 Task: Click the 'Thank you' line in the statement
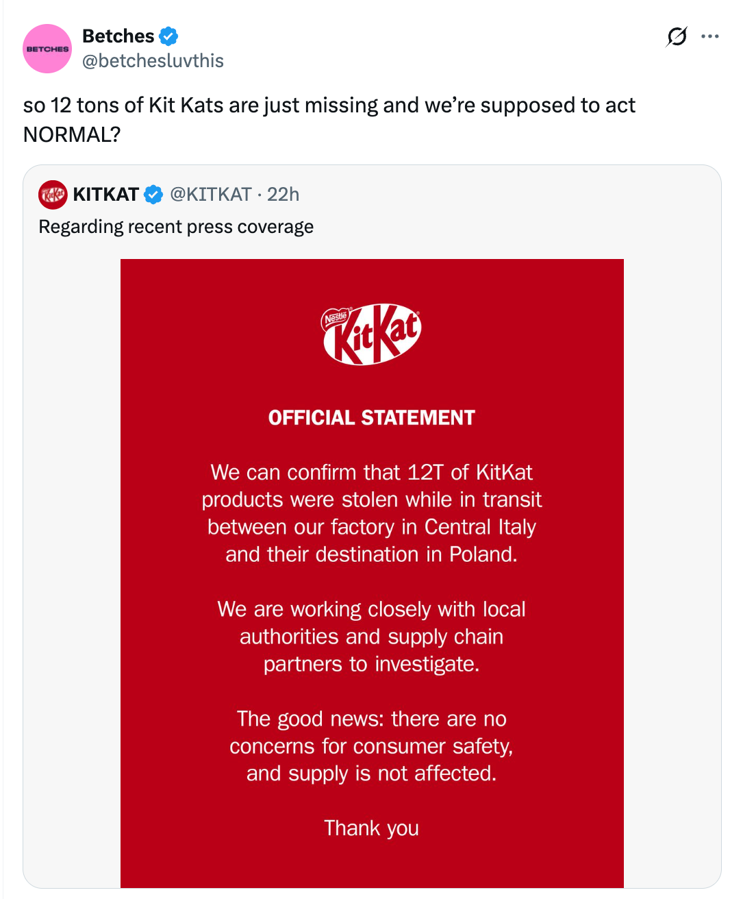(x=371, y=828)
